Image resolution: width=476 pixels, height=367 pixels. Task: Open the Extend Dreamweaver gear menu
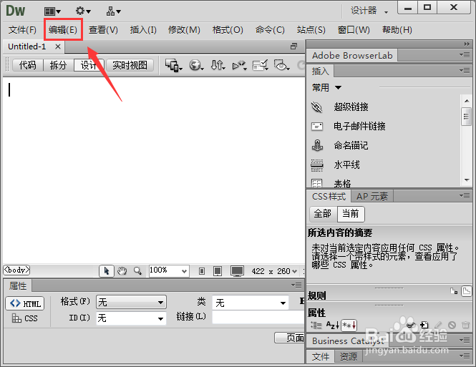point(83,11)
